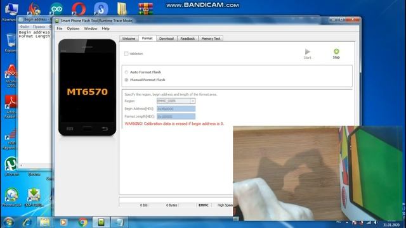Click the date in the system tray clock
This screenshot has height=228, width=406.
(391, 225)
